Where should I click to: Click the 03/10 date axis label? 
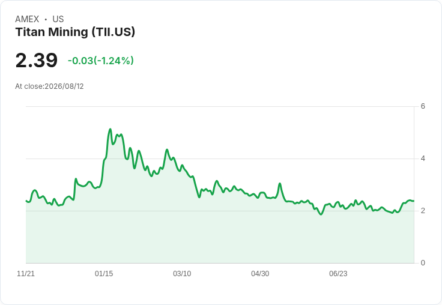182,274
